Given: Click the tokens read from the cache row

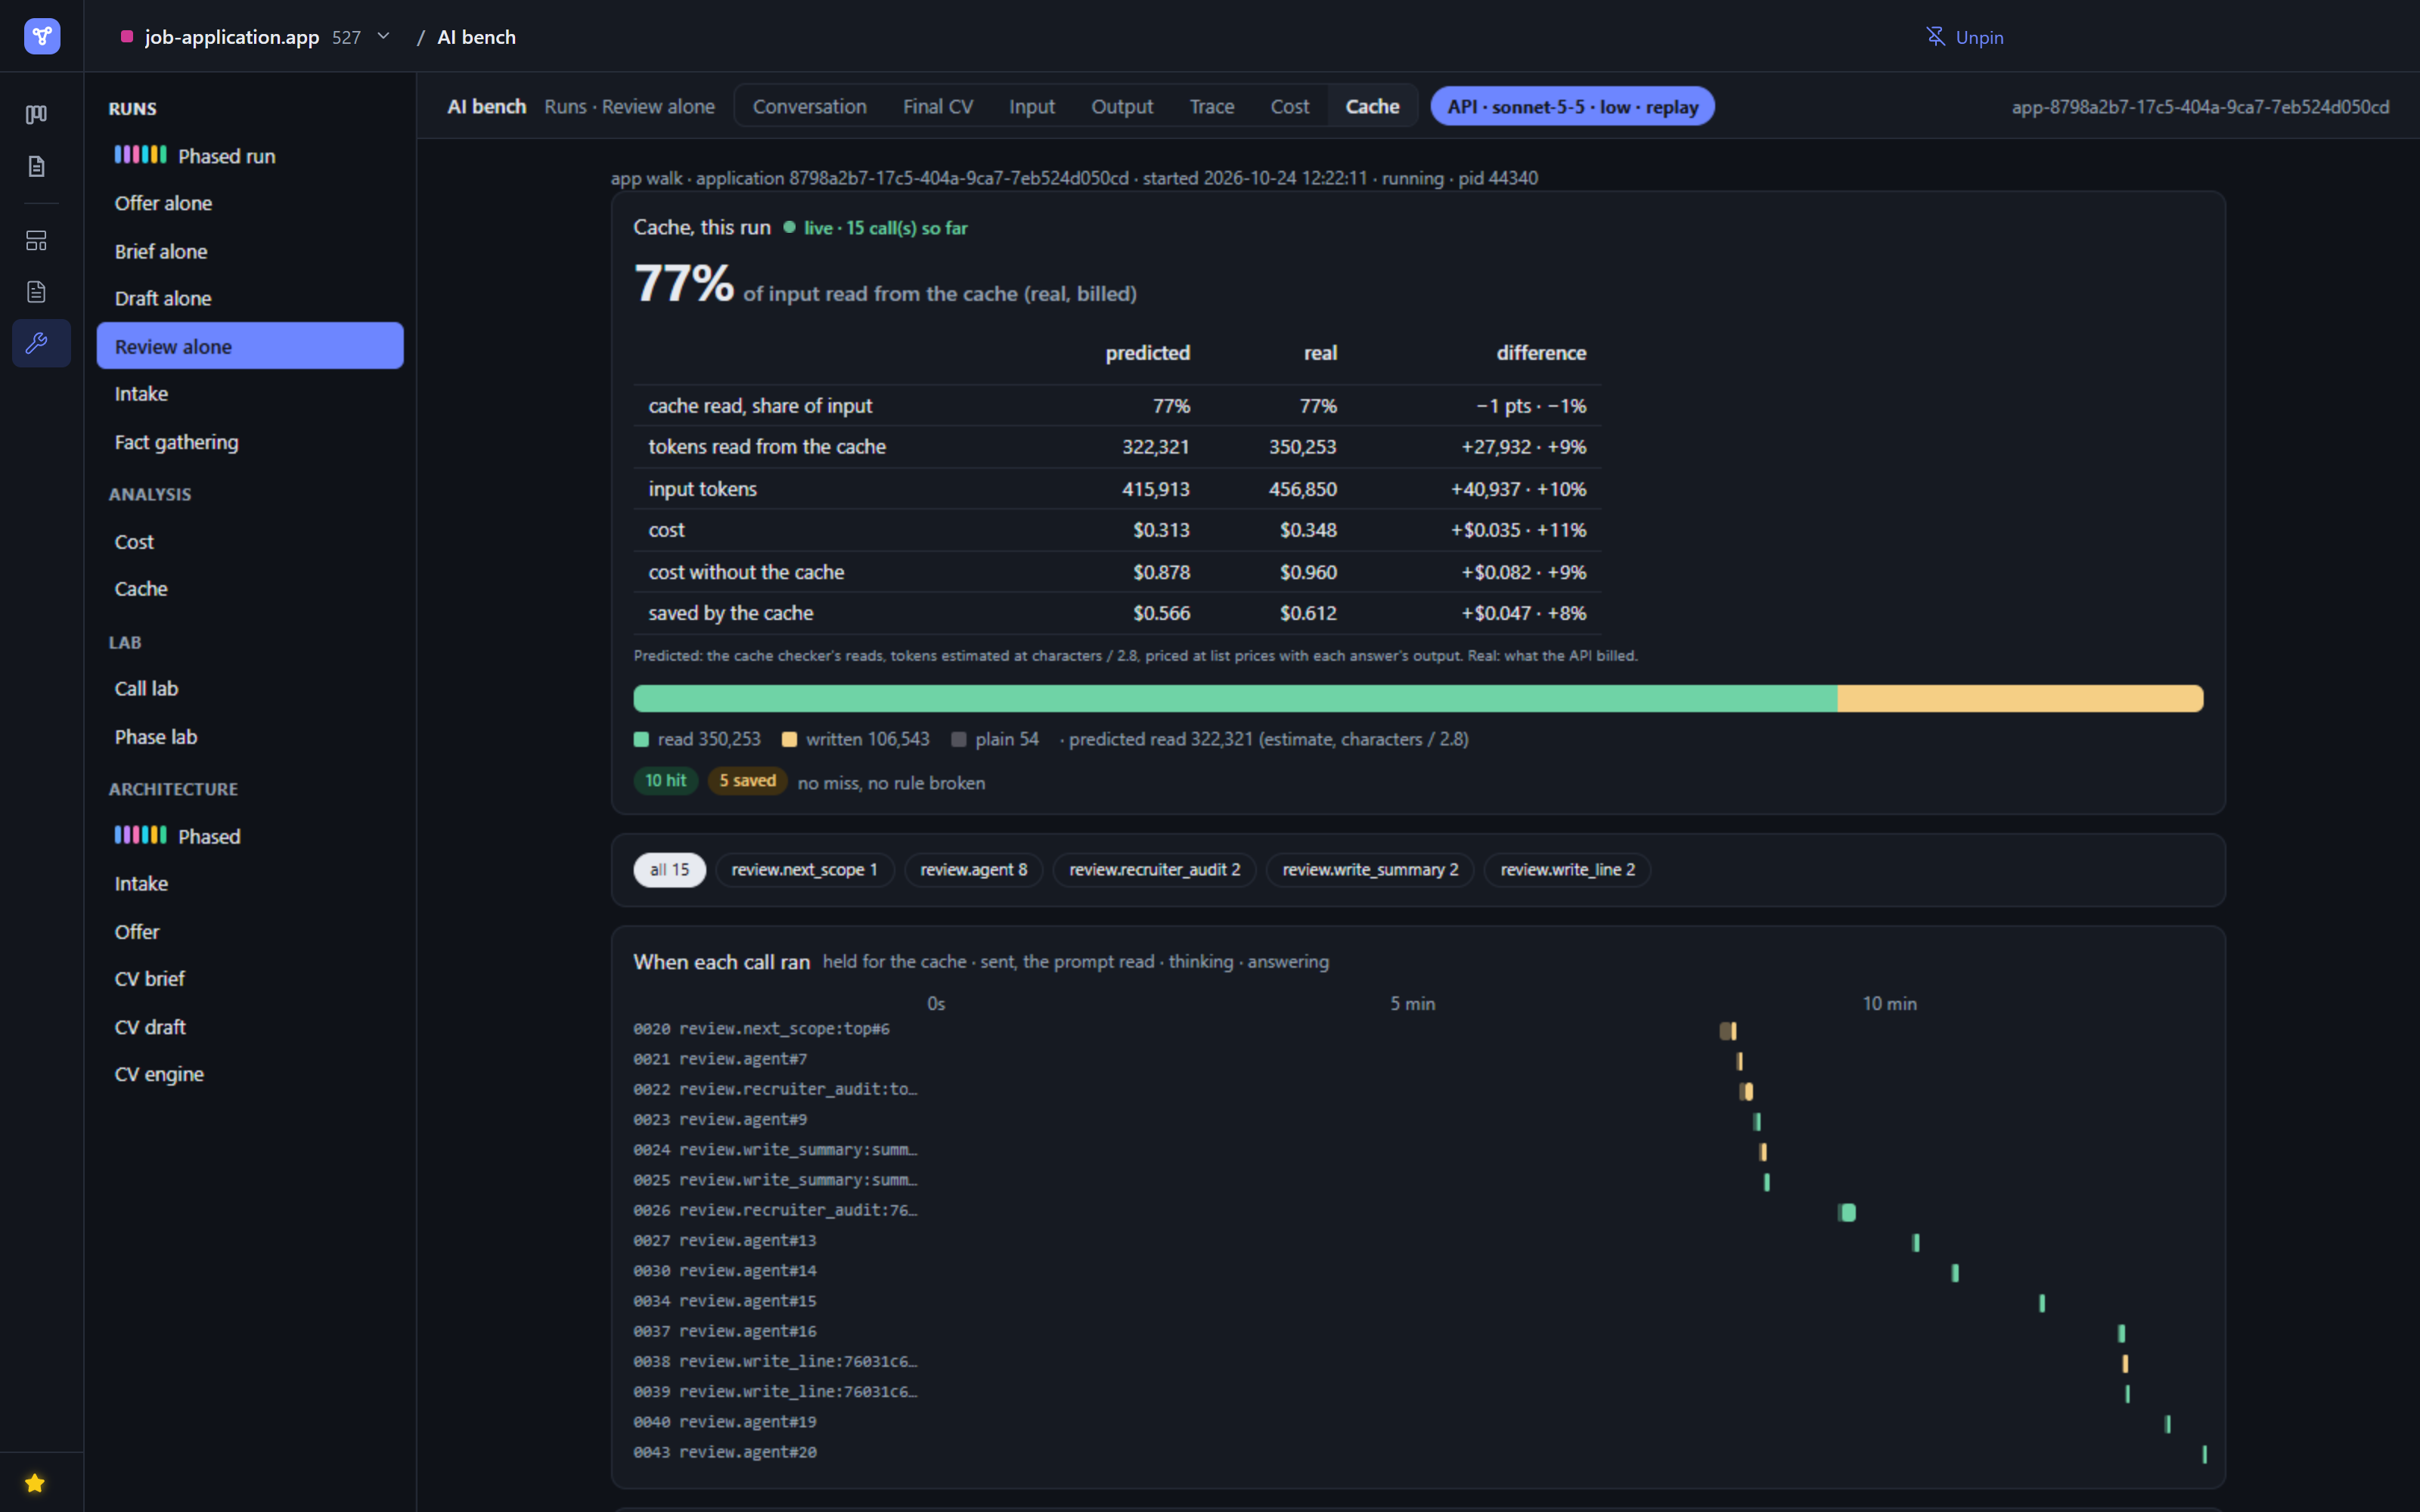Looking at the screenshot, I should [x=1117, y=447].
